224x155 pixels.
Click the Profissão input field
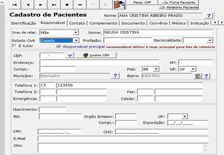point(127,40)
